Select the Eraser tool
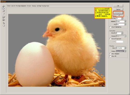 click(4, 11)
